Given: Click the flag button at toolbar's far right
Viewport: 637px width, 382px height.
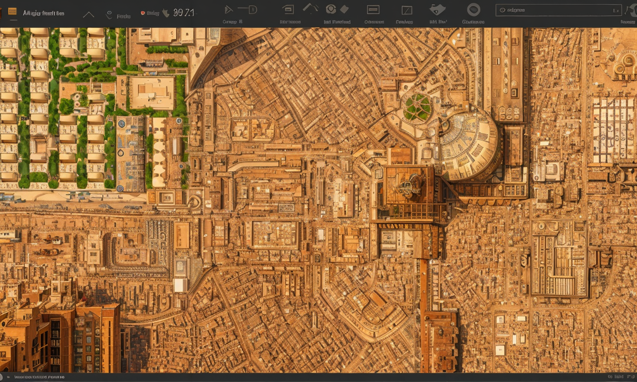Looking at the screenshot, I should tap(628, 10).
